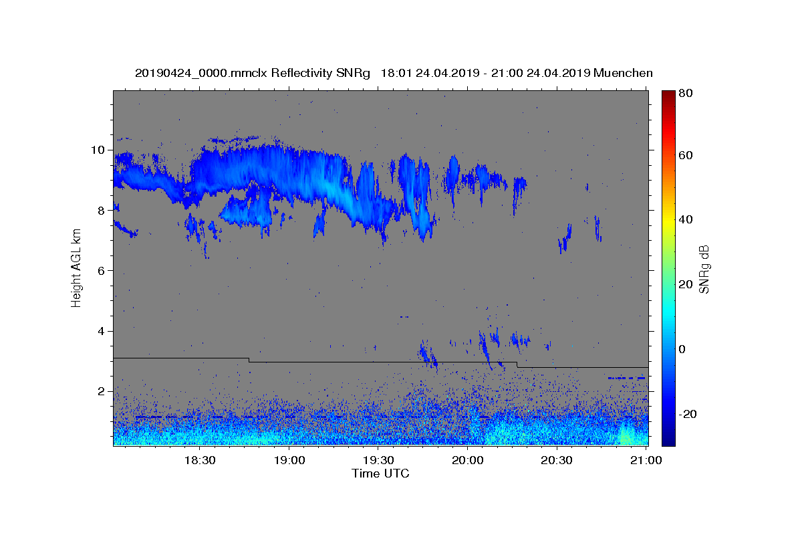The width and height of the screenshot is (802, 535).
Task: Click the 19:00 time tick label
Action: point(289,460)
